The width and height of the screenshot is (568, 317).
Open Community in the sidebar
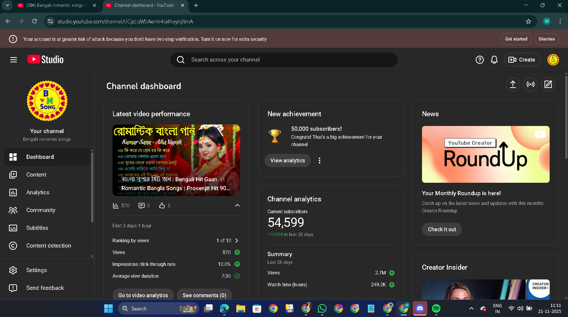41,210
